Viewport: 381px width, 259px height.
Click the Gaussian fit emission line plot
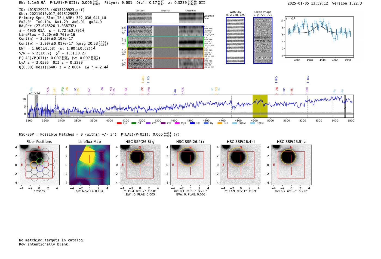[319, 38]
